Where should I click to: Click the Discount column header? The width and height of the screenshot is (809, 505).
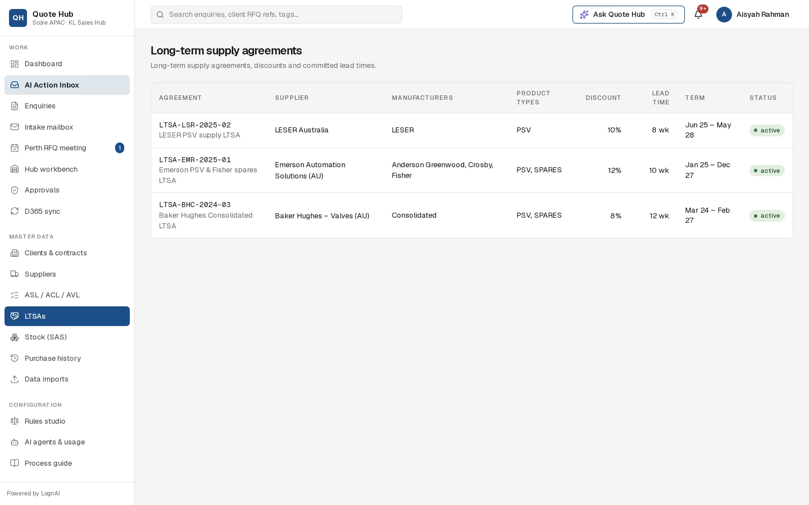603,98
